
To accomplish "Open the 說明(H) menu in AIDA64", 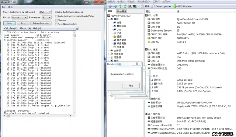I will pos(166,1).
